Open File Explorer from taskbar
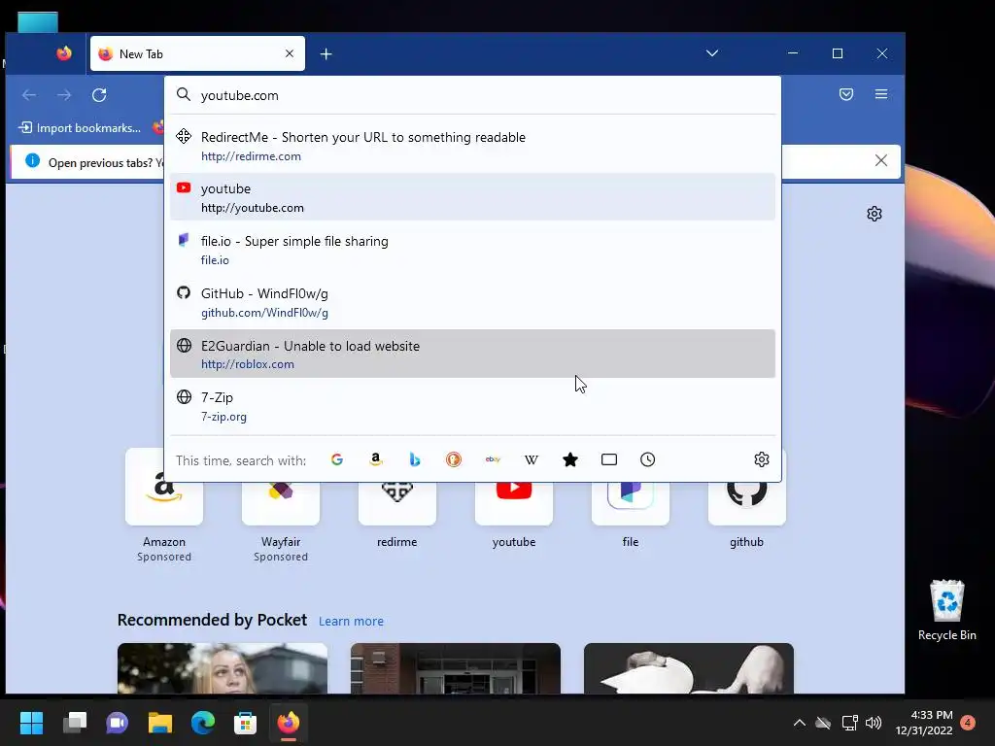995x746 pixels. pos(160,723)
